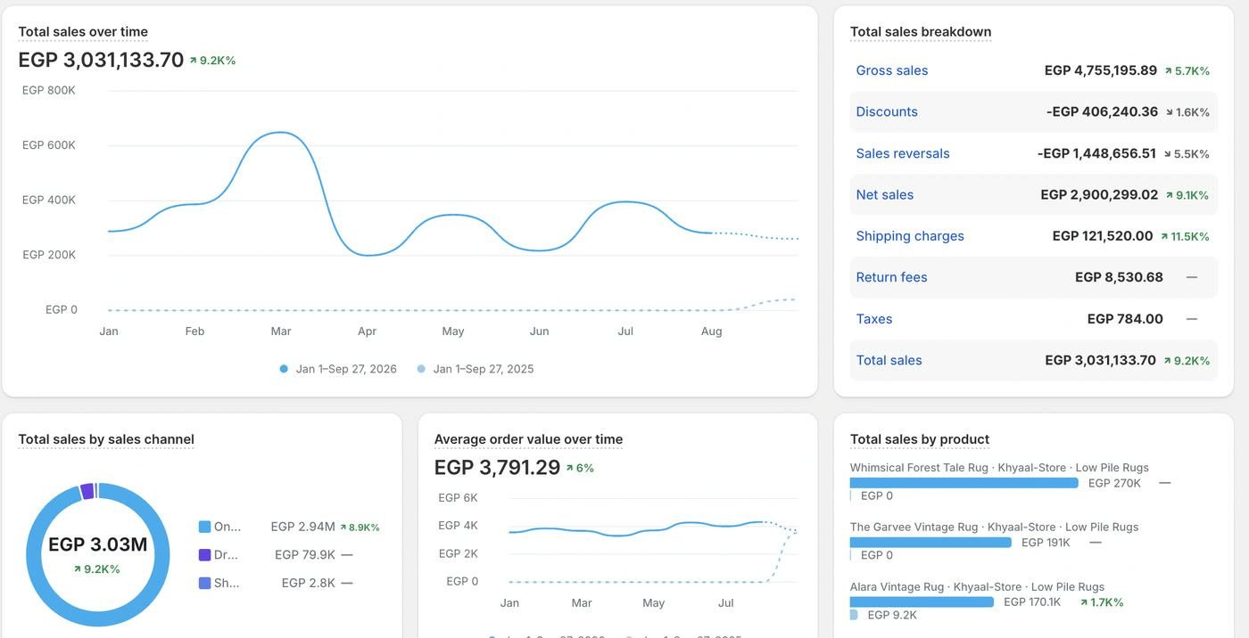Click the EGP 784.00 taxes value
Screen dimensions: 1249x638
tap(1125, 319)
